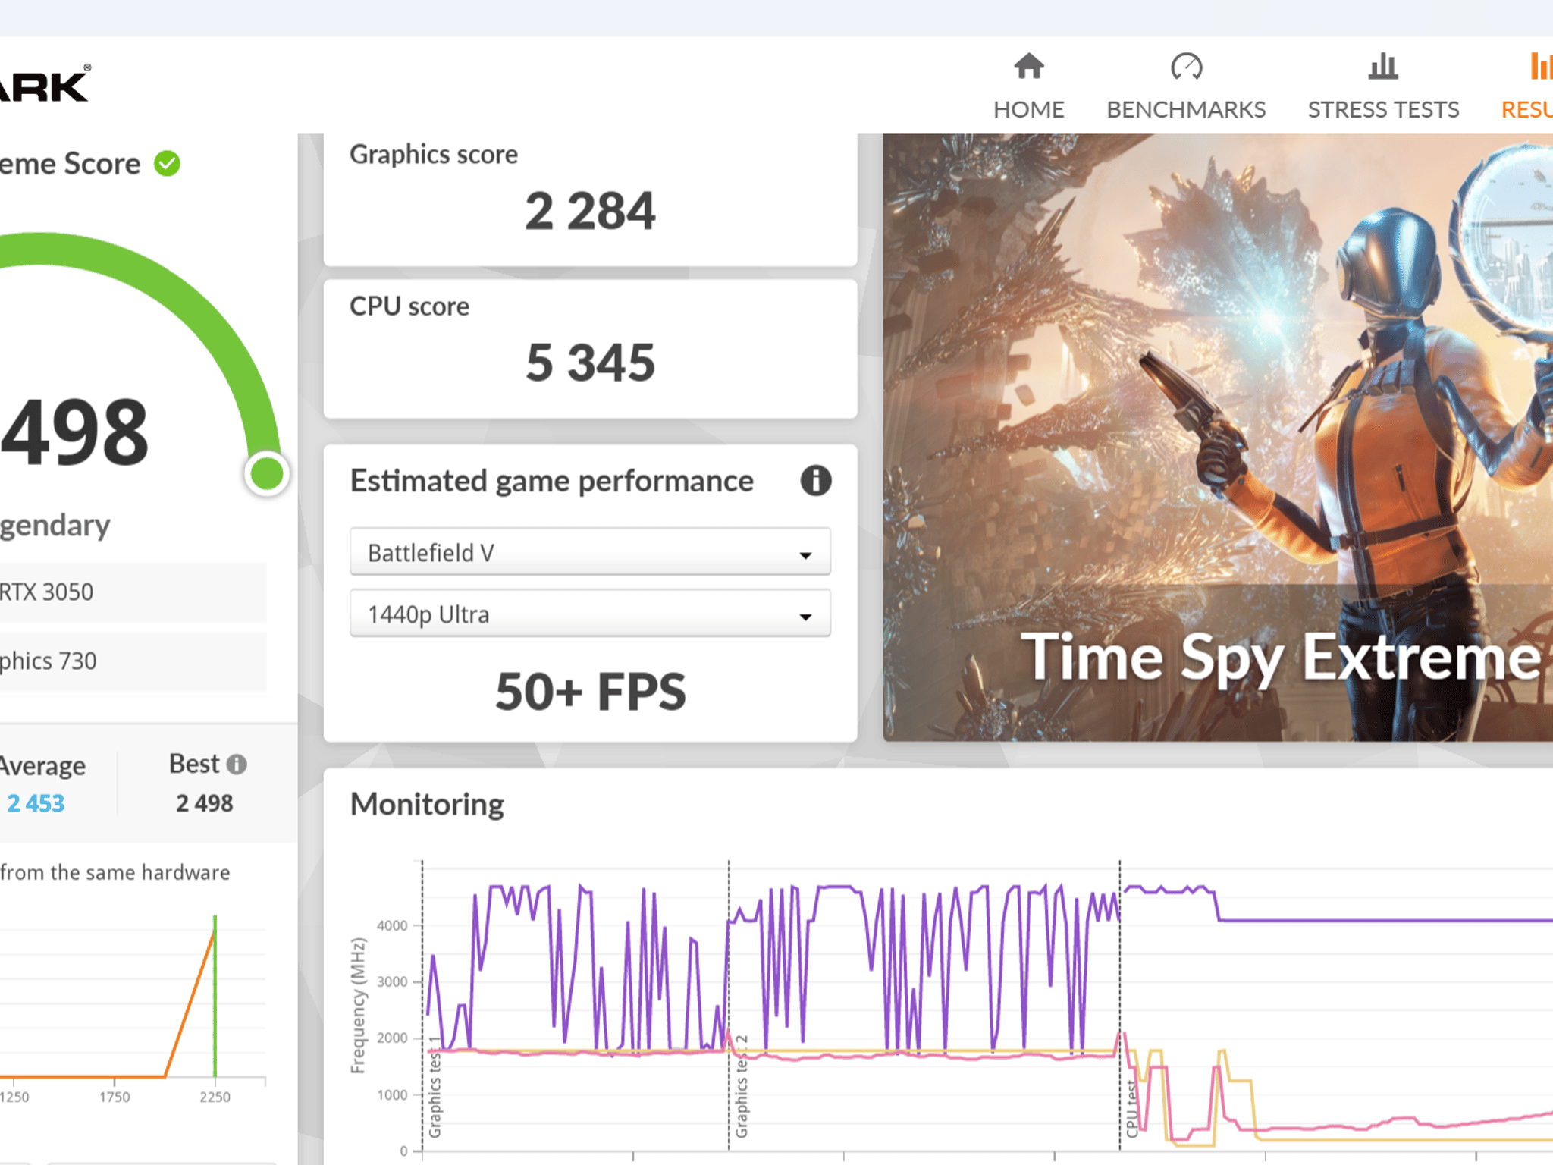1553x1165 pixels.
Task: Click the Frequency (MHz) axis label
Action: tap(358, 1006)
